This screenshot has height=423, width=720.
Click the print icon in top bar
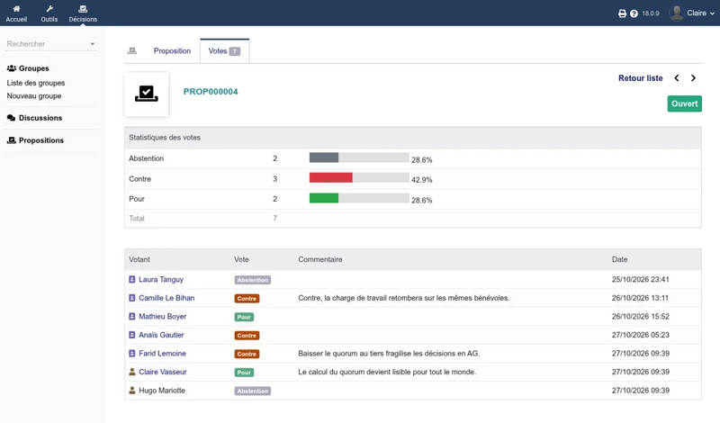622,13
